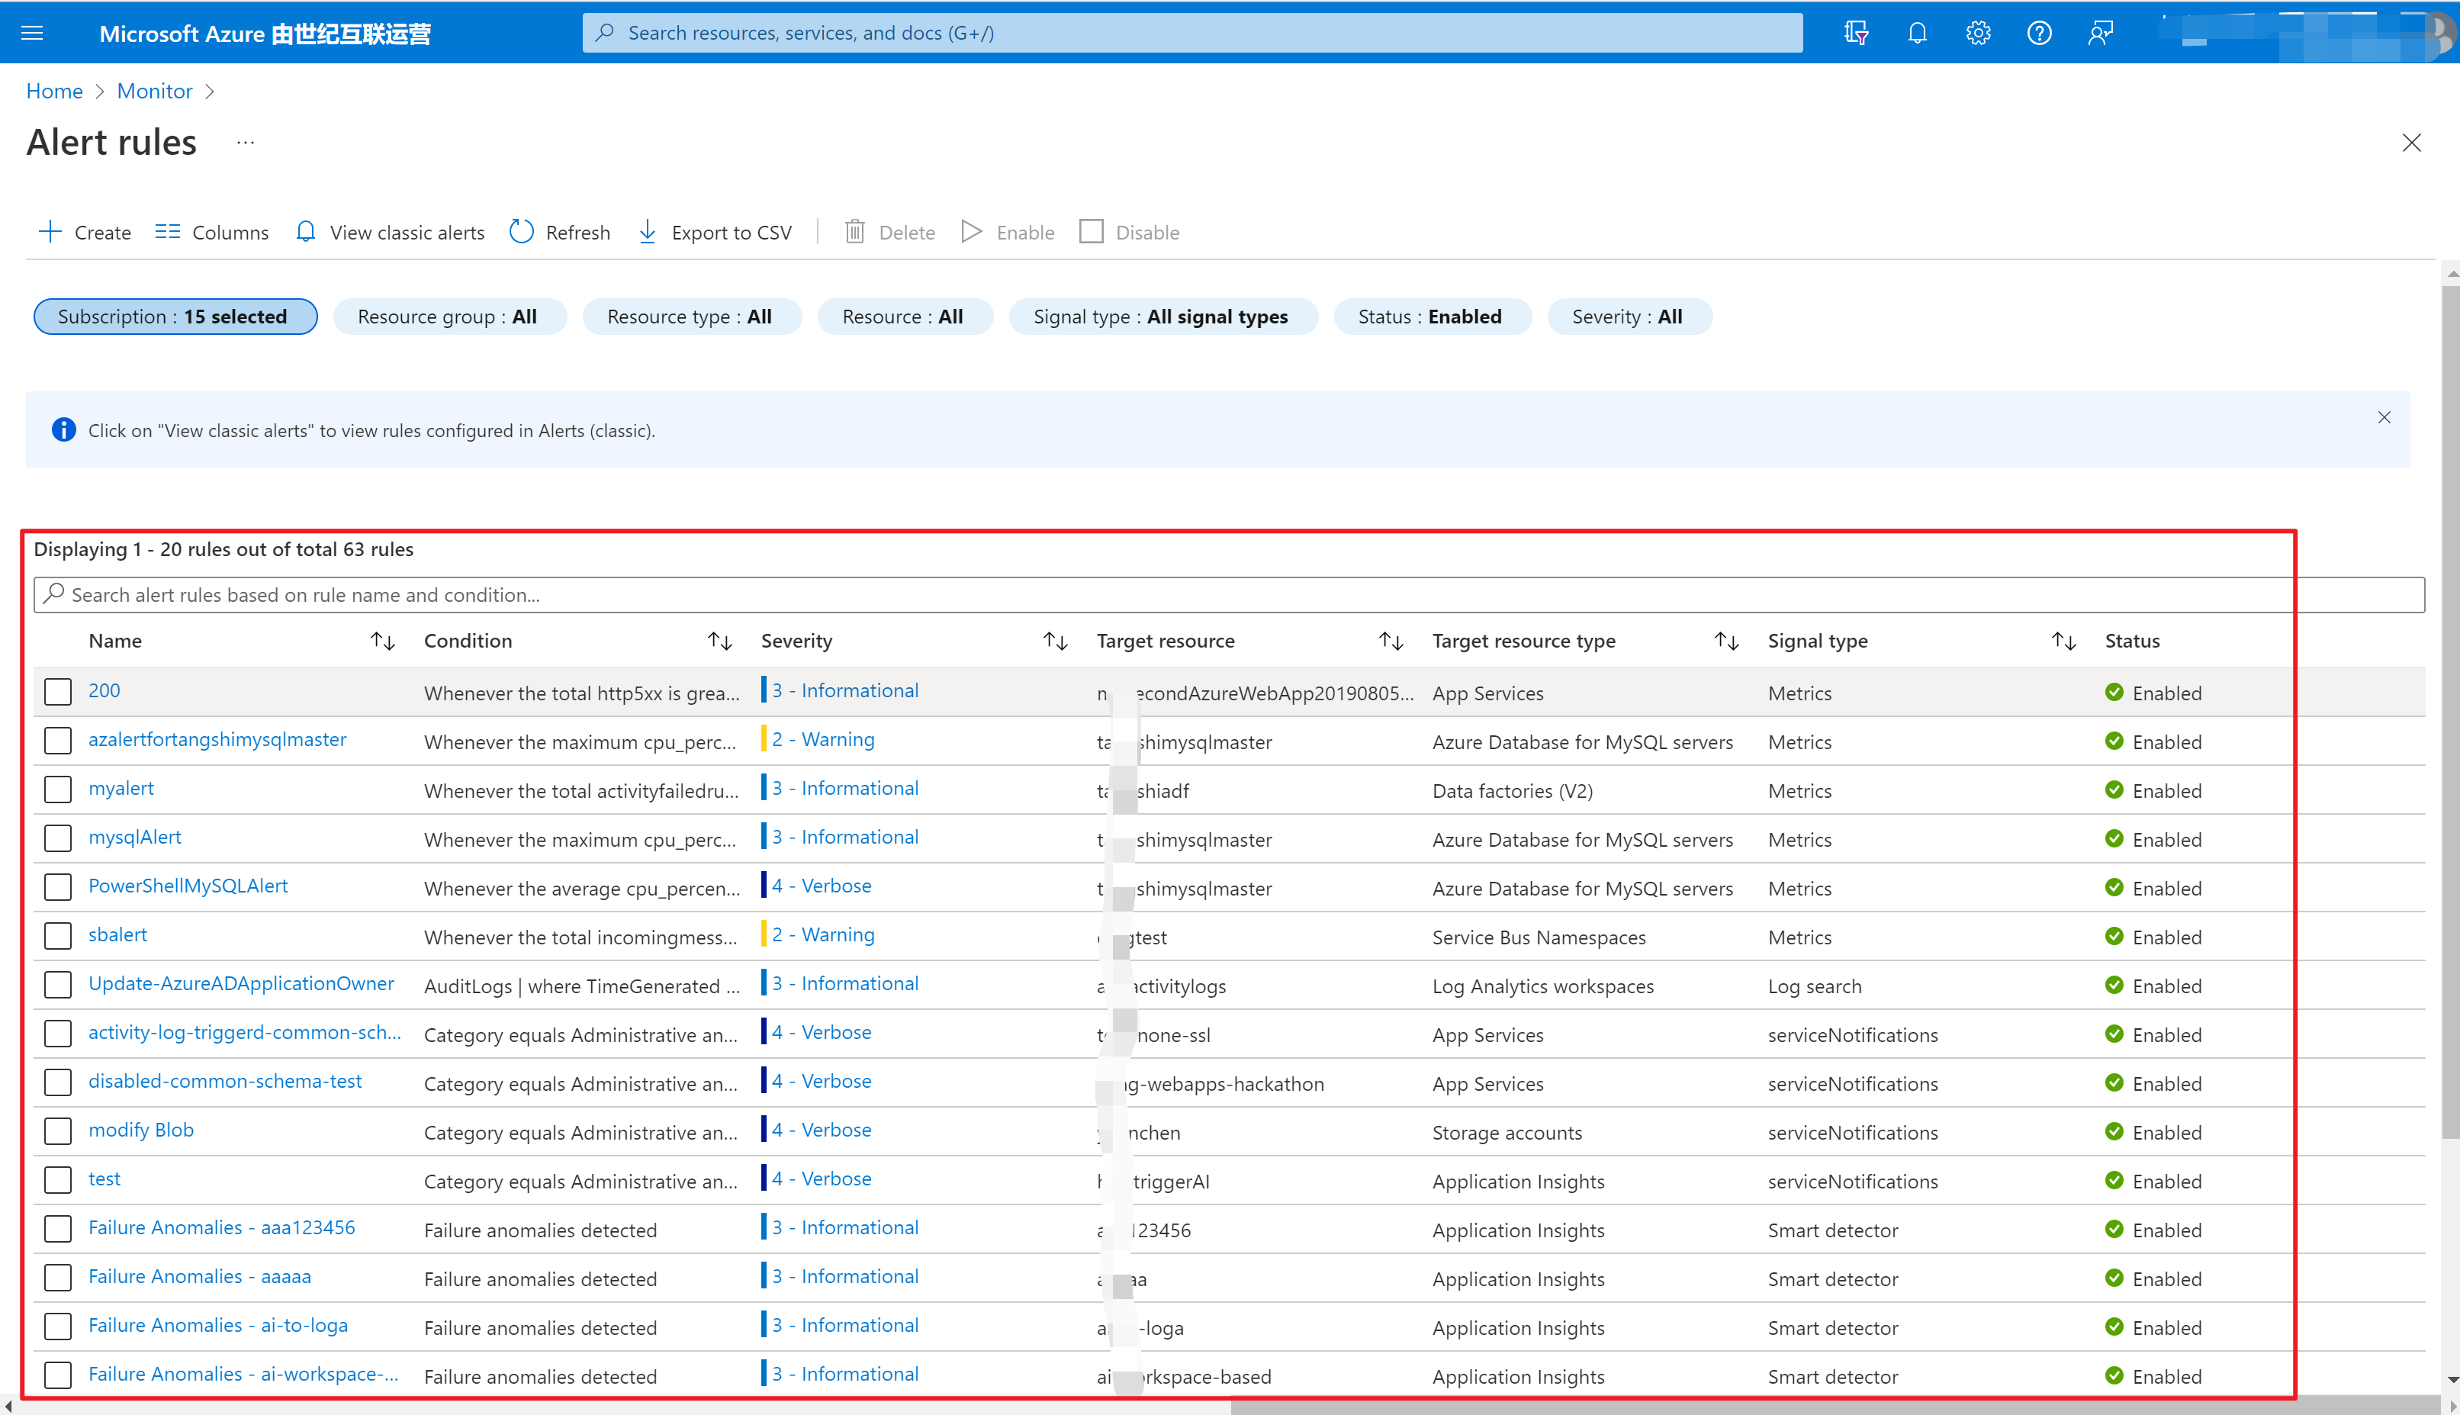Screen dimensions: 2460x1415
Task: Open the mysqlAlert rule link
Action: coord(134,837)
